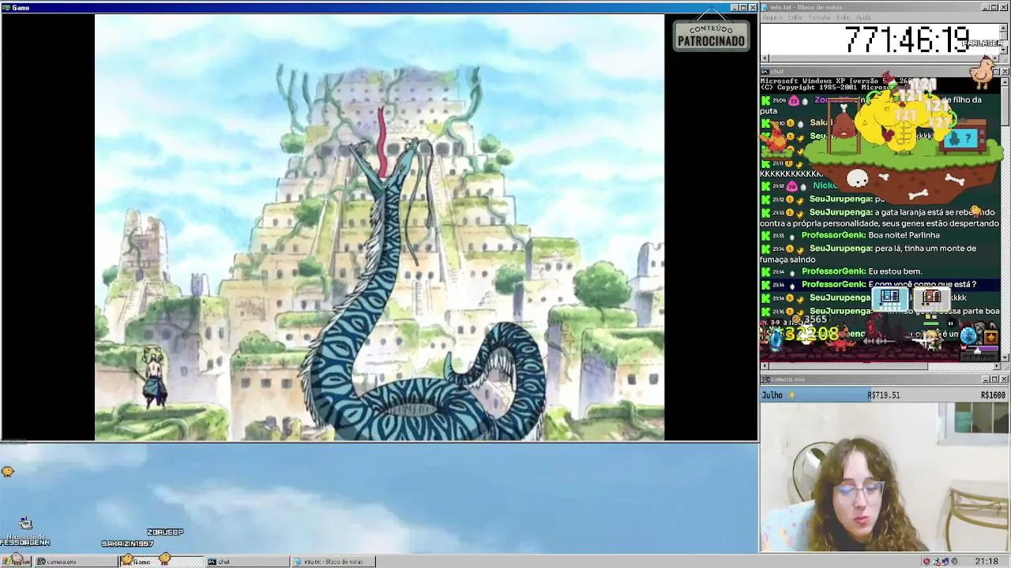This screenshot has height=568, width=1011.
Task: Click the down arrow of notepad's vertical scrollbar
Action: [x=1004, y=50]
